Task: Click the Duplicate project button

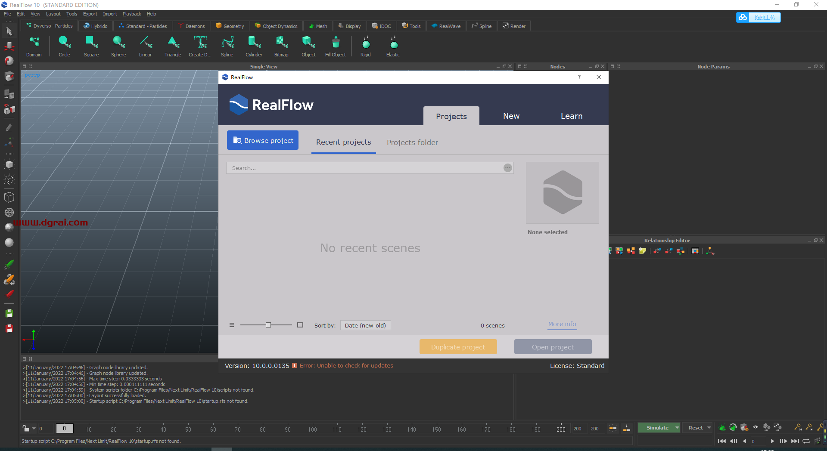Action: click(458, 347)
